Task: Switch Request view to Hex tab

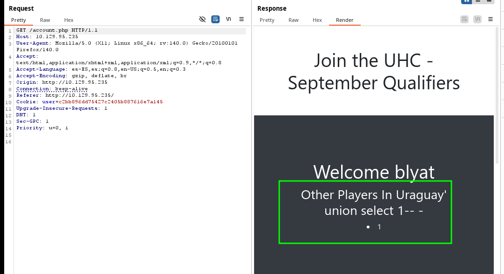Action: pyautogui.click(x=69, y=20)
